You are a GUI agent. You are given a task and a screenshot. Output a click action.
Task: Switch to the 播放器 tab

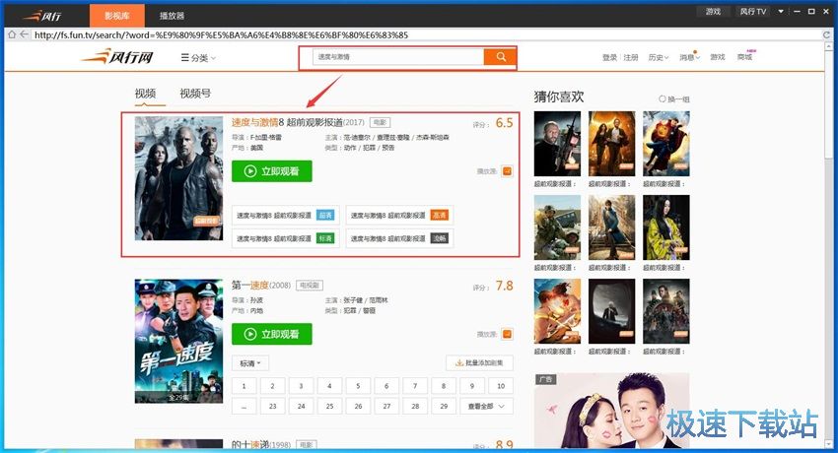[172, 16]
